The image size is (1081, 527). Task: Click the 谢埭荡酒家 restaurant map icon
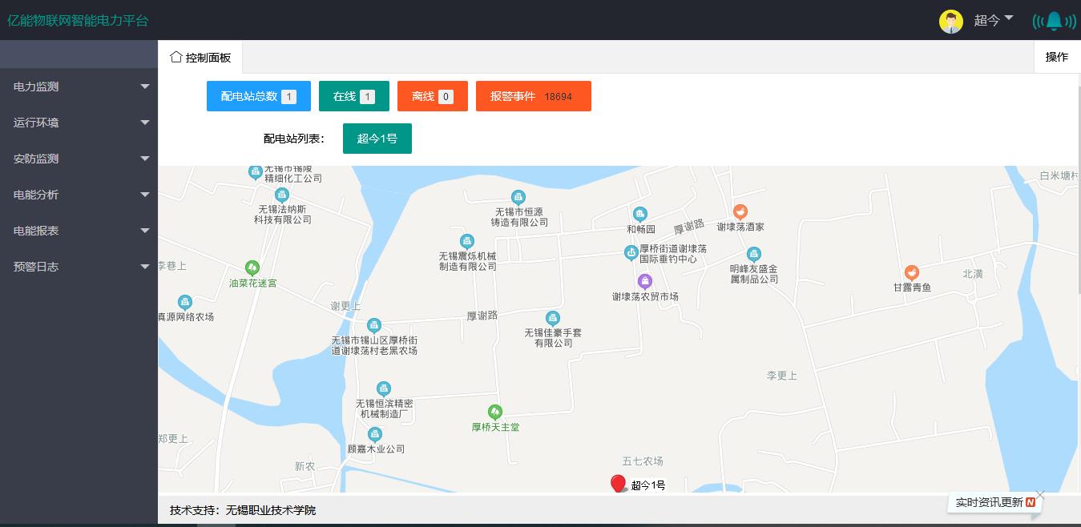[740, 212]
